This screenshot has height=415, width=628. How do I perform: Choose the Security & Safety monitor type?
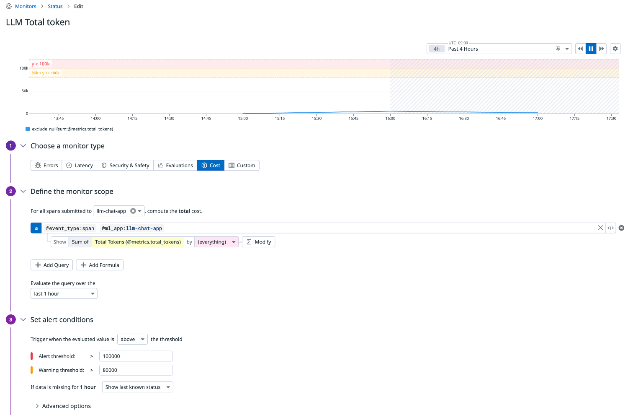pyautogui.click(x=125, y=166)
